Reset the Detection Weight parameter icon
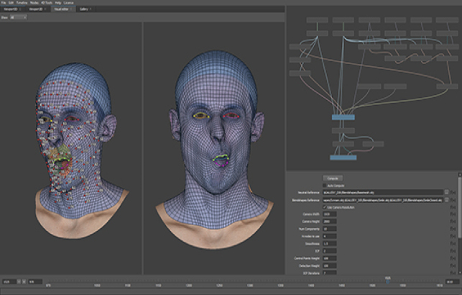This screenshot has height=295, width=462. pyautogui.click(x=453, y=267)
